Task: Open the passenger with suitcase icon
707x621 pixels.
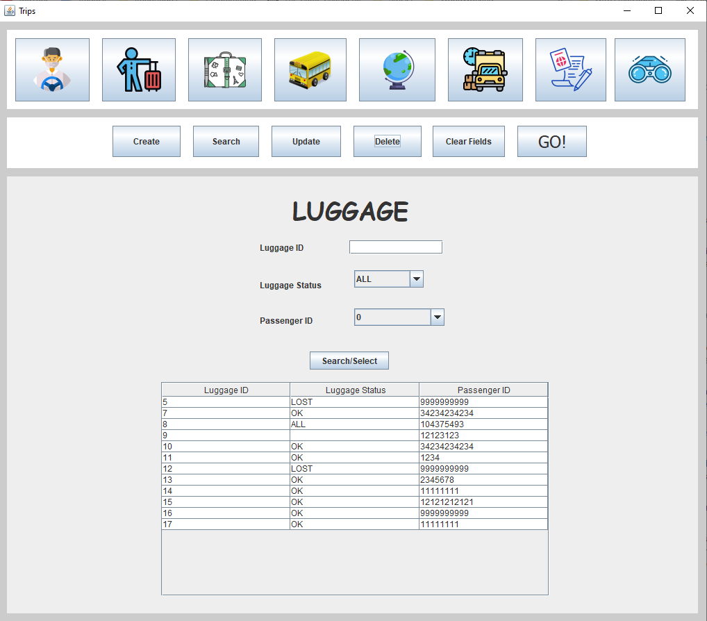Action: point(139,69)
